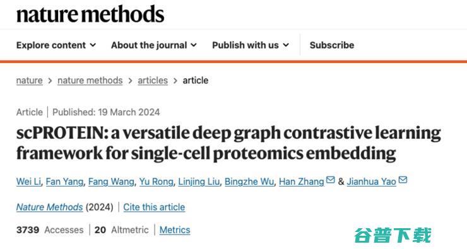Click the scPROTEIN article title heading
This screenshot has width=467, height=249.
coord(228,143)
